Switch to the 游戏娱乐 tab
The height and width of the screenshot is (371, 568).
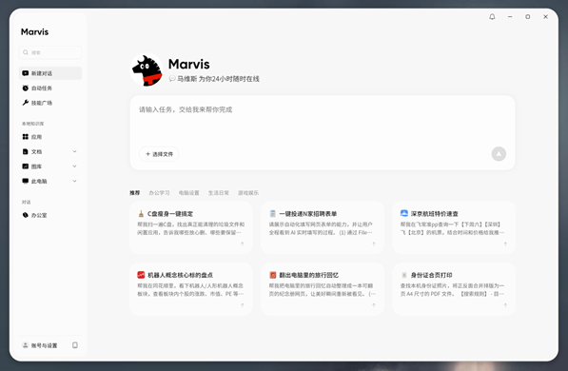248,193
